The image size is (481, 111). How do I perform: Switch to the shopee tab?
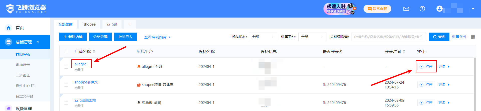(89, 24)
